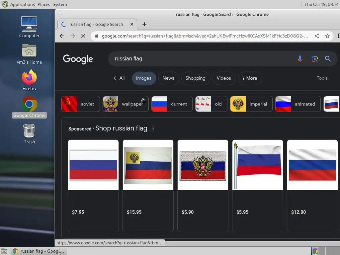This screenshot has width=340, height=255.
Task: Switch to the Videos tab
Action: (224, 78)
